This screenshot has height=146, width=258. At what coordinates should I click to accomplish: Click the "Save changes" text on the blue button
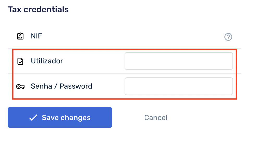click(66, 118)
